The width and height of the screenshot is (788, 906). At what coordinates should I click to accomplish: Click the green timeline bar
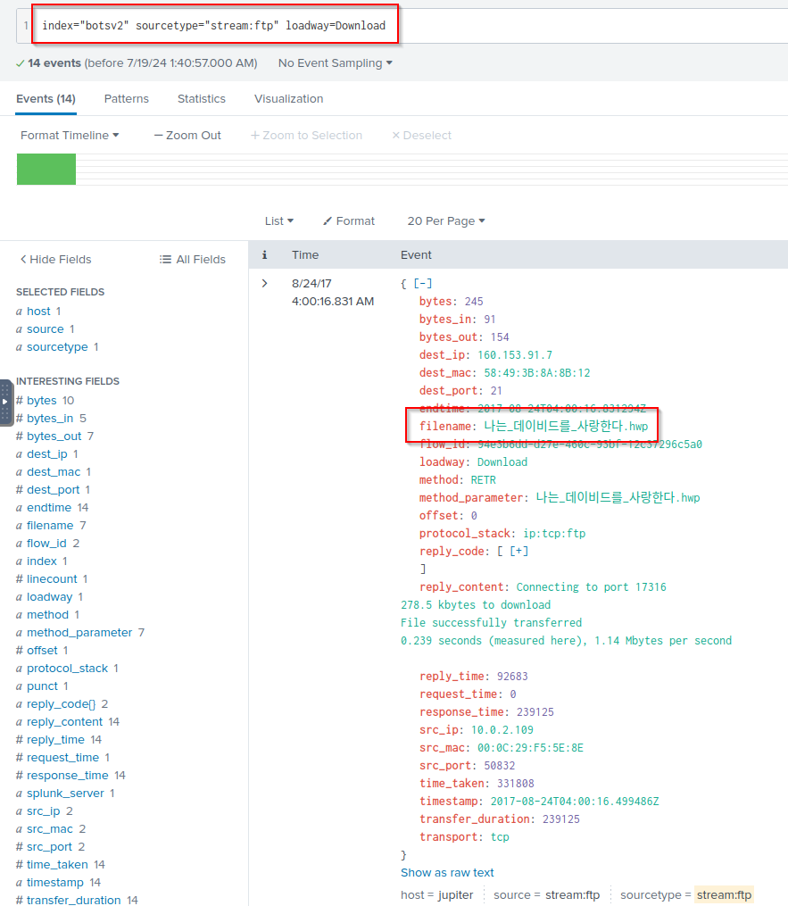46,170
